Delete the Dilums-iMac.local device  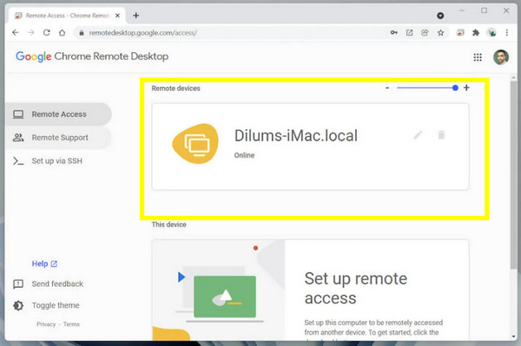(x=441, y=135)
